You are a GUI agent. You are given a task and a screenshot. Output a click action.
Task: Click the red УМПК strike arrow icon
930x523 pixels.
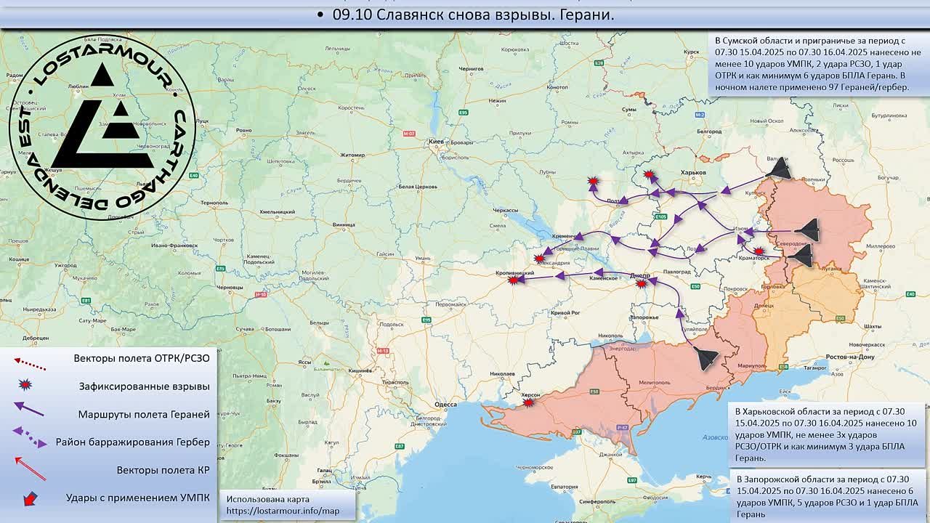pos(30,498)
